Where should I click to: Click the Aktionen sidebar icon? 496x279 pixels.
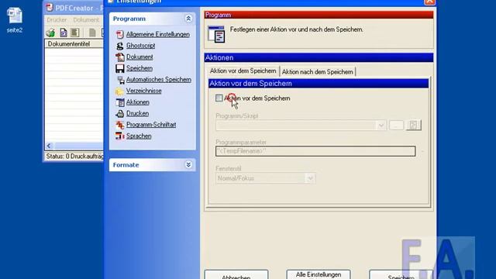[x=120, y=102]
